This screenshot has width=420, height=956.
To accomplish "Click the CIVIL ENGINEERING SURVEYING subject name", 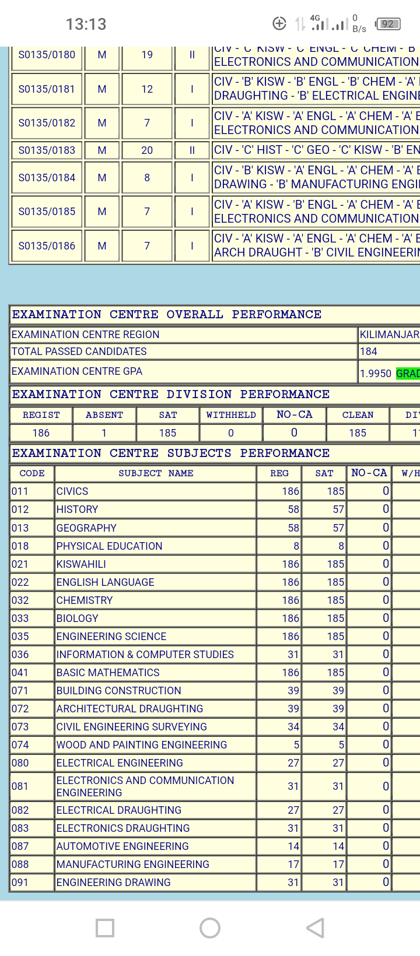I will pos(132,727).
